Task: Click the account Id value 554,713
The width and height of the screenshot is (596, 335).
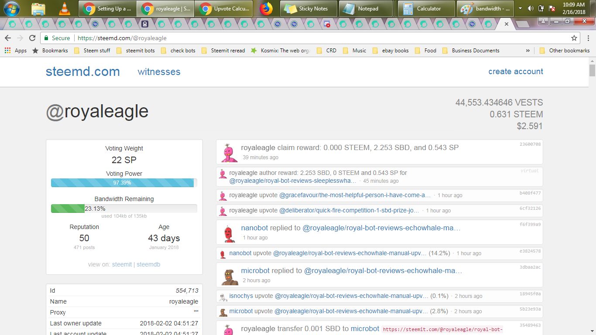Action: pyautogui.click(x=187, y=291)
